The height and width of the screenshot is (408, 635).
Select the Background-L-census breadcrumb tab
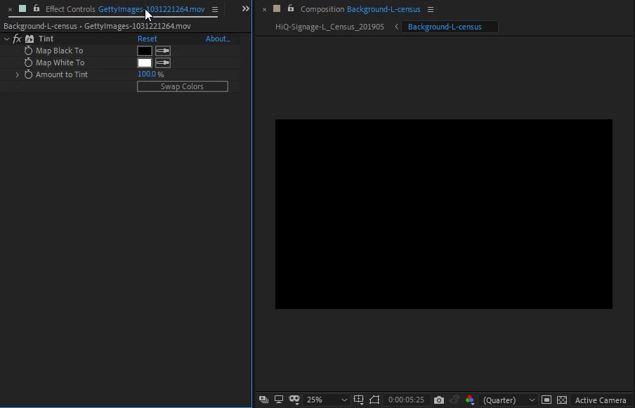(445, 27)
